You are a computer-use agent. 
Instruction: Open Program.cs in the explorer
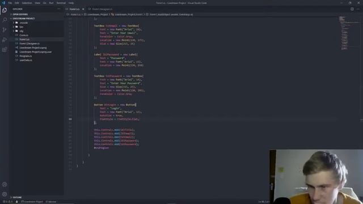[26, 56]
